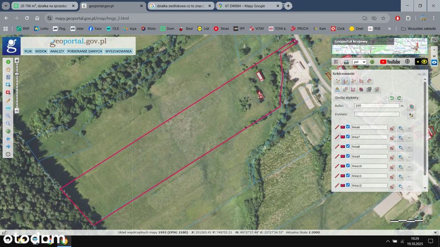Expand the linia10 options chevron
Viewport: 440px width, 247px height.
[409, 167]
